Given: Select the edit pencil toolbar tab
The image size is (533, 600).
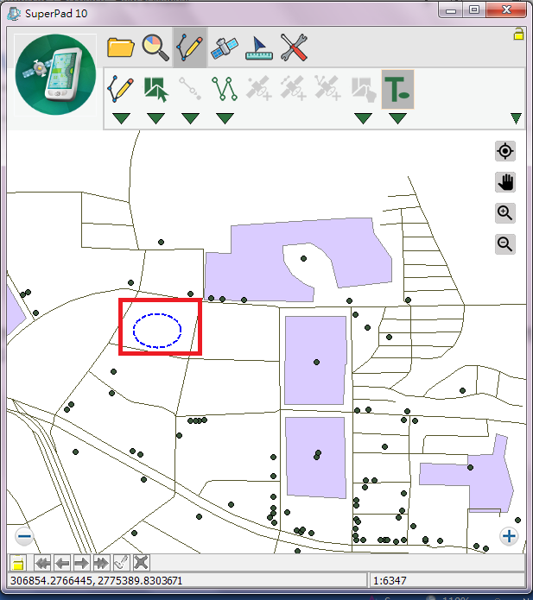Looking at the screenshot, I should 190,47.
